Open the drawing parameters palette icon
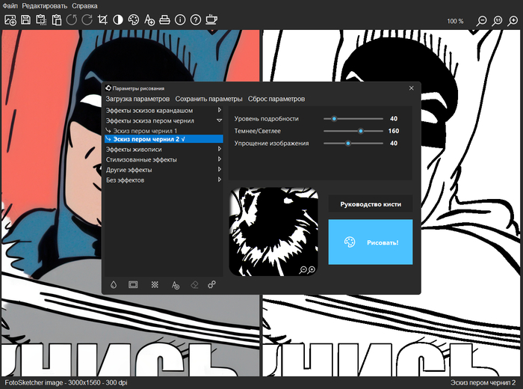Screen dimensions: 523x389 [x=134, y=19]
